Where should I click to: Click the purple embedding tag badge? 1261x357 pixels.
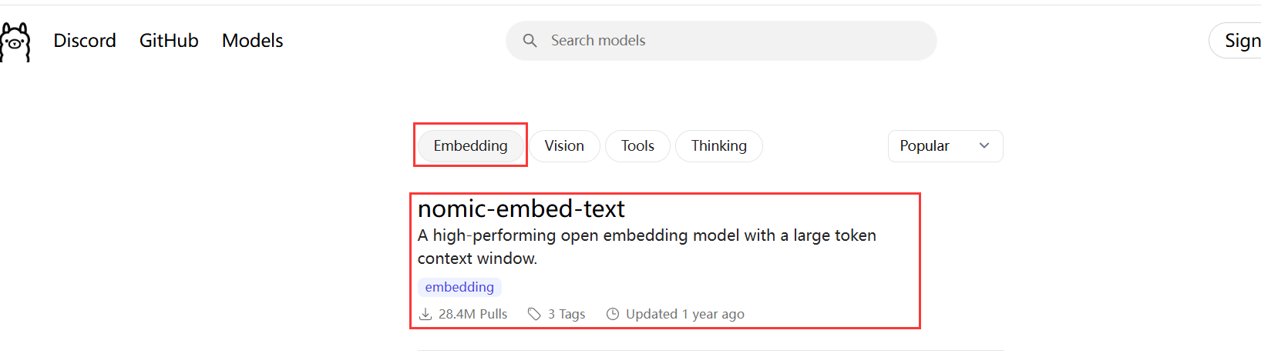tap(459, 287)
